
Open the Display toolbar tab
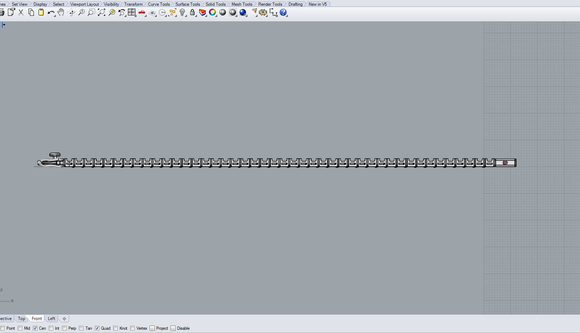click(40, 4)
